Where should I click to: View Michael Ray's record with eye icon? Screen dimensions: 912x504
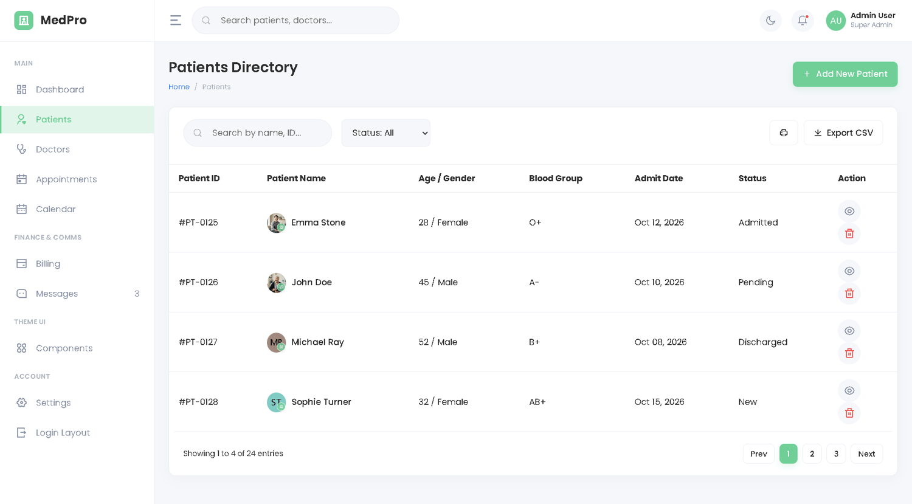[x=849, y=331]
